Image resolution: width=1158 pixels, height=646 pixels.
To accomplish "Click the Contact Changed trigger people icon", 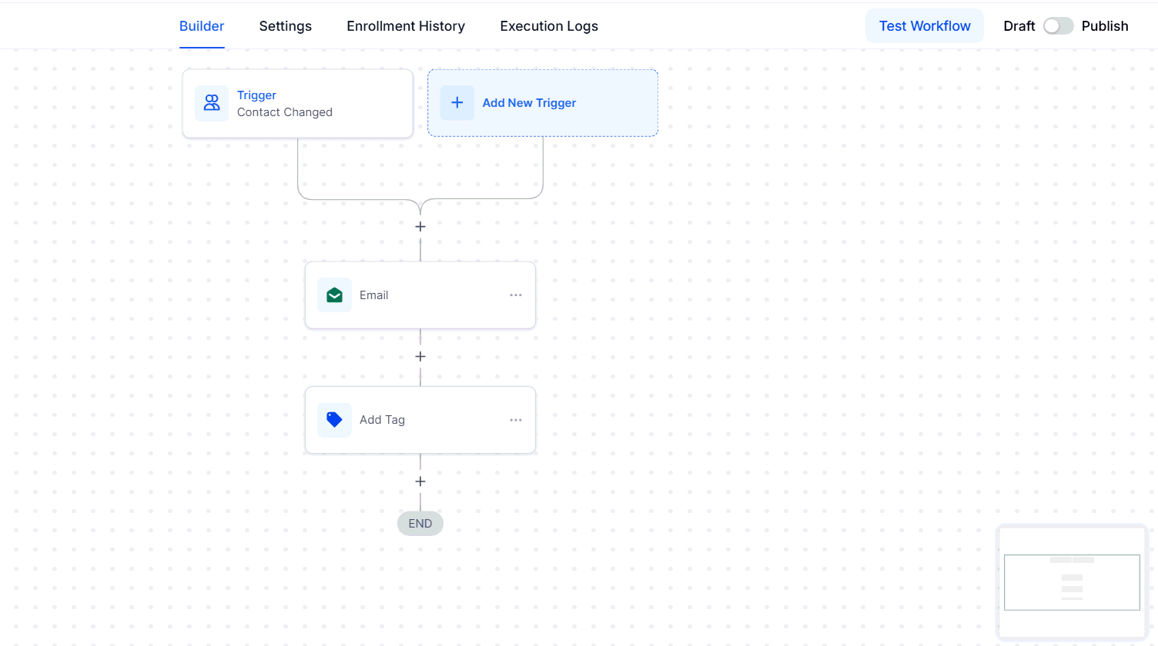I will [212, 103].
